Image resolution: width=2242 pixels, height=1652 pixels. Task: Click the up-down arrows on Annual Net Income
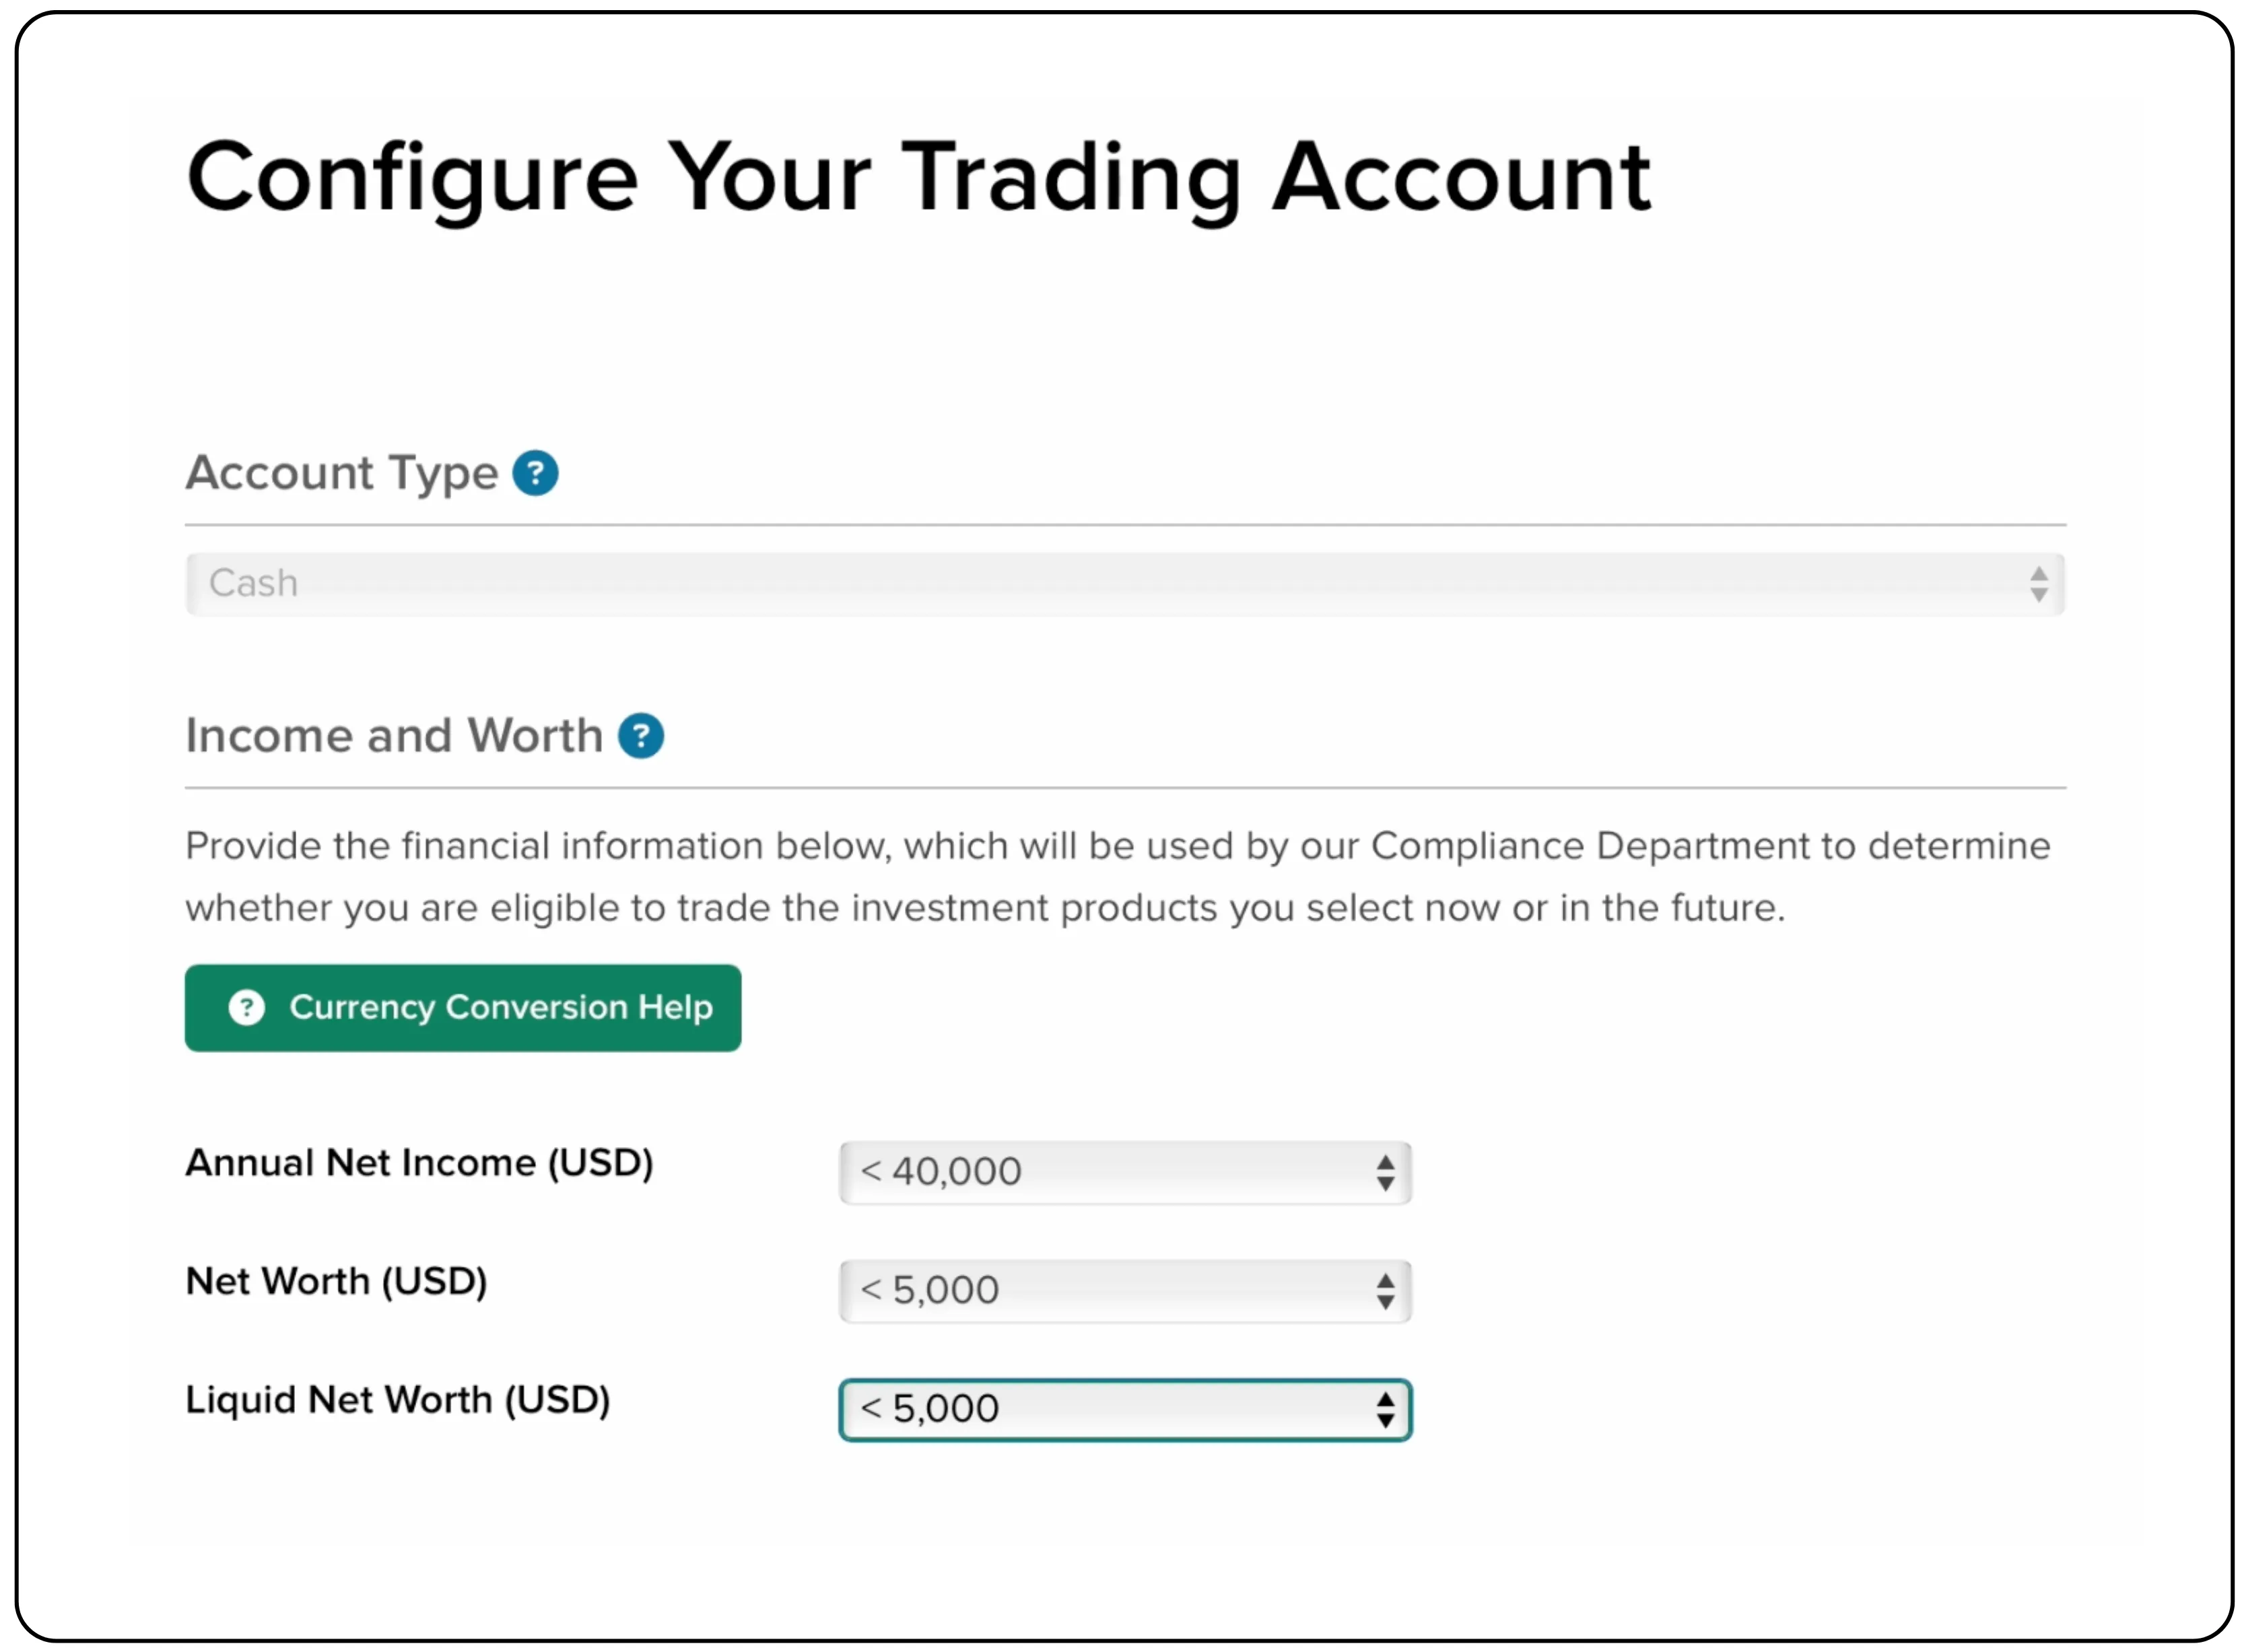pos(1385,1172)
